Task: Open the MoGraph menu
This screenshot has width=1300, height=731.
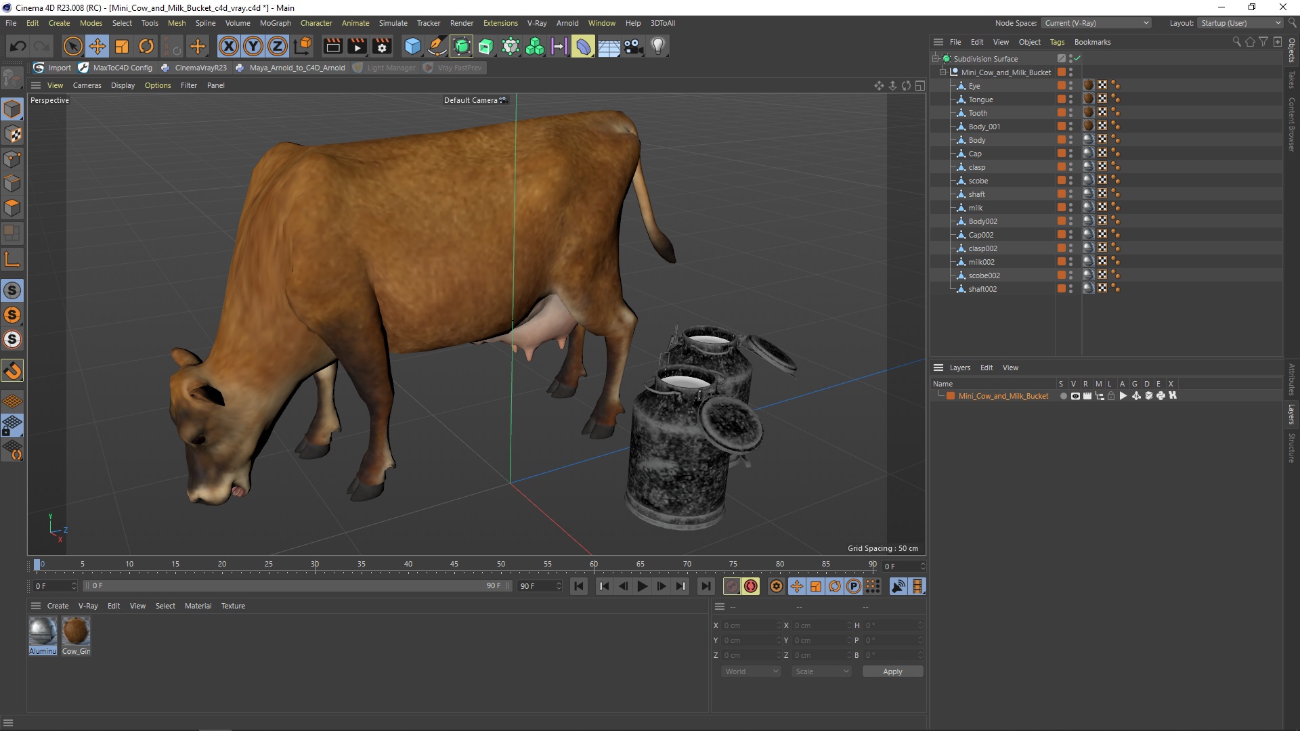Action: click(275, 23)
